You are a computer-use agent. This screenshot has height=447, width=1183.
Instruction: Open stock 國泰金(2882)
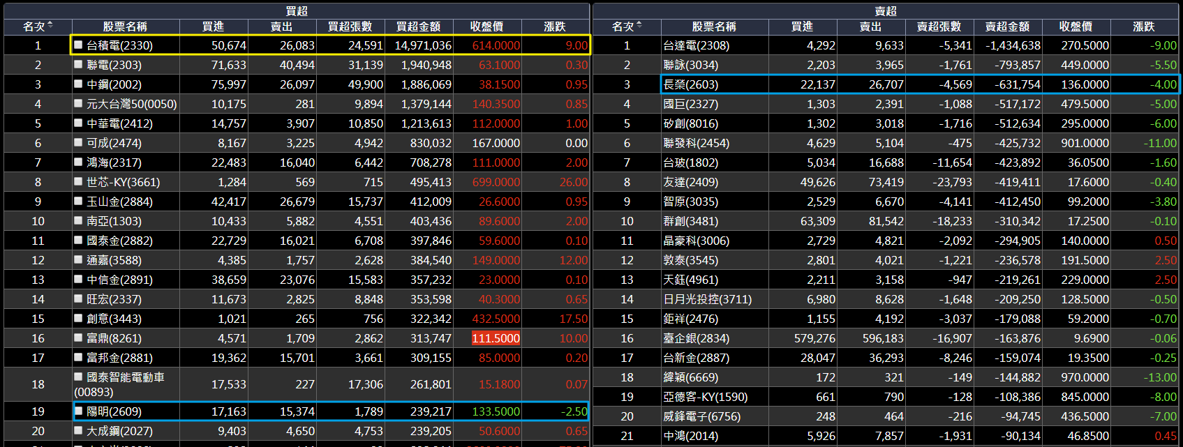(119, 241)
